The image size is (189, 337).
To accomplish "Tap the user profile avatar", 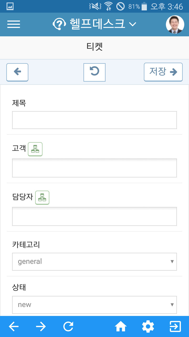I will (175, 24).
